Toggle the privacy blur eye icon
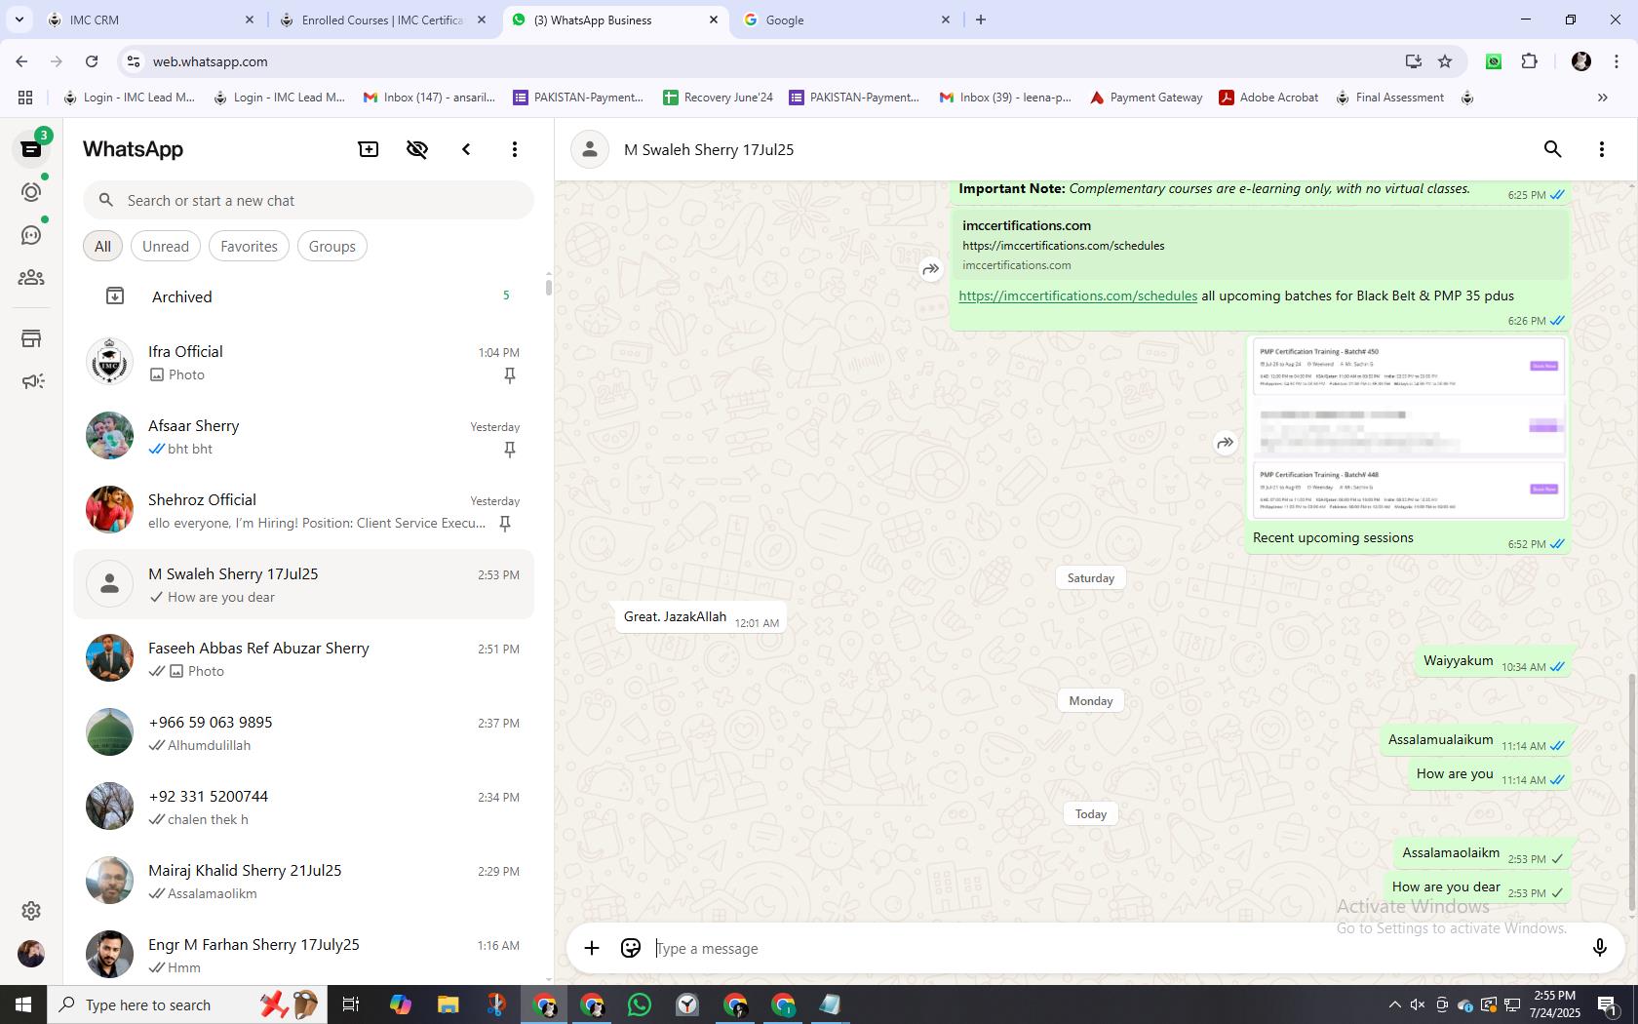The image size is (1638, 1024). point(417,149)
